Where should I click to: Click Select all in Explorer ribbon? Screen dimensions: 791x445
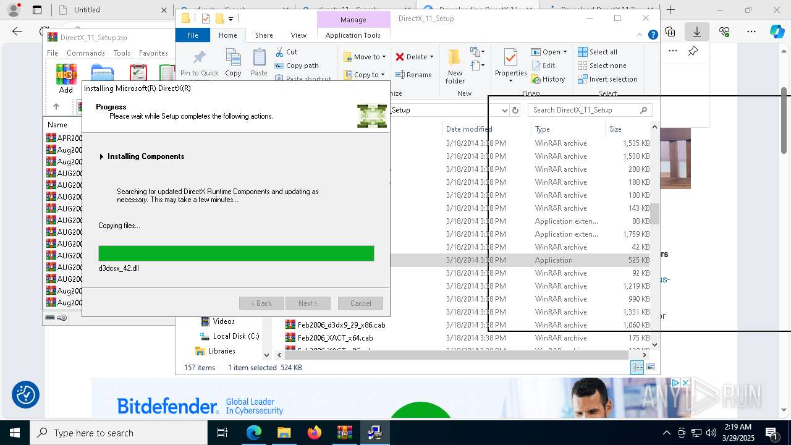point(598,52)
